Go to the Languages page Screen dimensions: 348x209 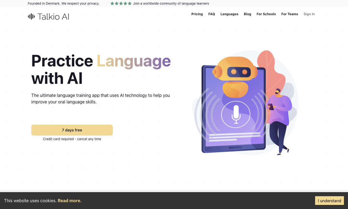tap(229, 14)
